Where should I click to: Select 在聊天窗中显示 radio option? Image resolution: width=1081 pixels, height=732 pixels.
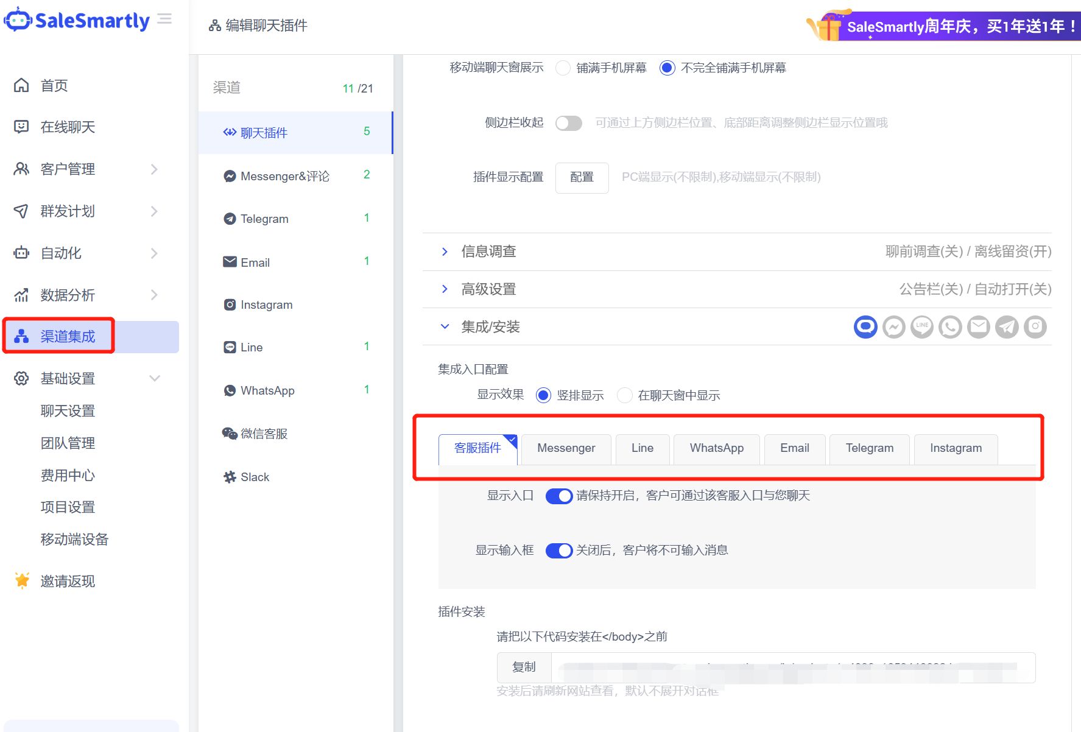[x=624, y=395]
